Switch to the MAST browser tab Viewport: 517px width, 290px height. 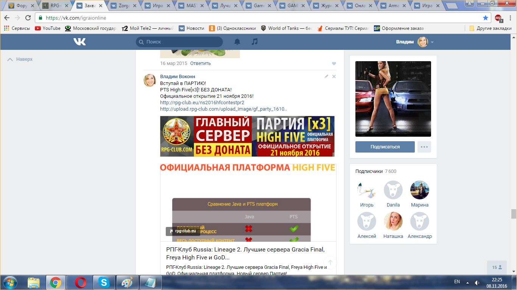tap(192, 6)
